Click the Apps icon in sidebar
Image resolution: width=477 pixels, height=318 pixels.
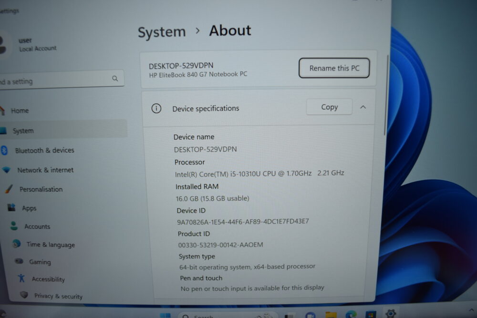[12, 207]
